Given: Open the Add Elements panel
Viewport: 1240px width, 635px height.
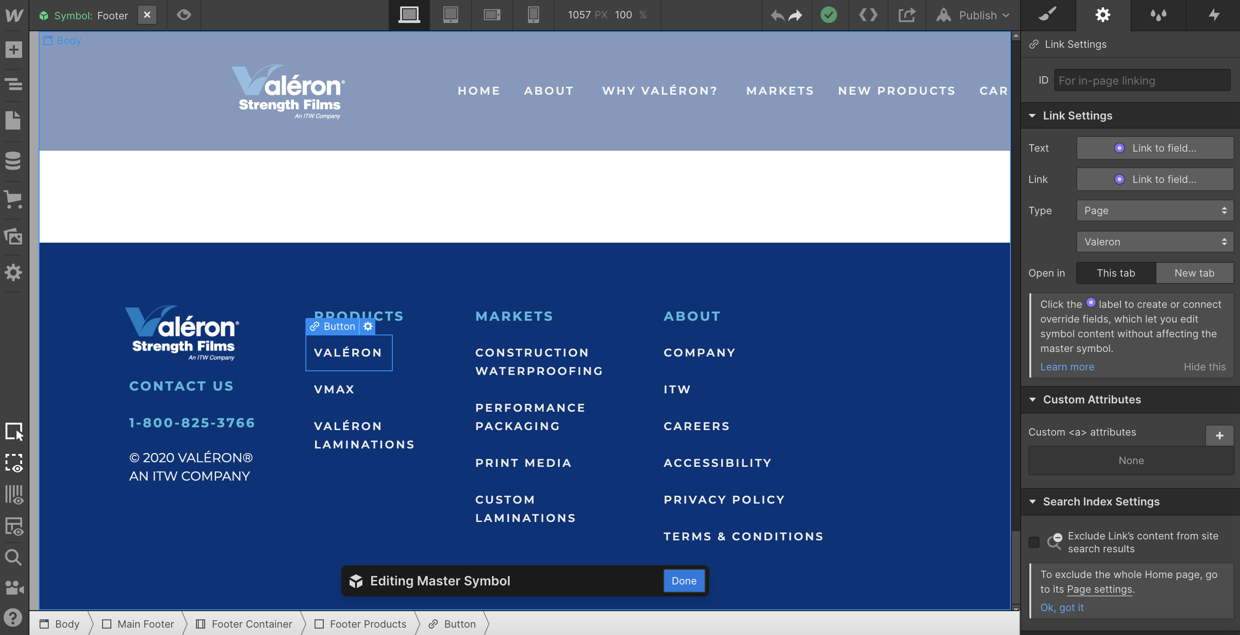Looking at the screenshot, I should pos(13,50).
